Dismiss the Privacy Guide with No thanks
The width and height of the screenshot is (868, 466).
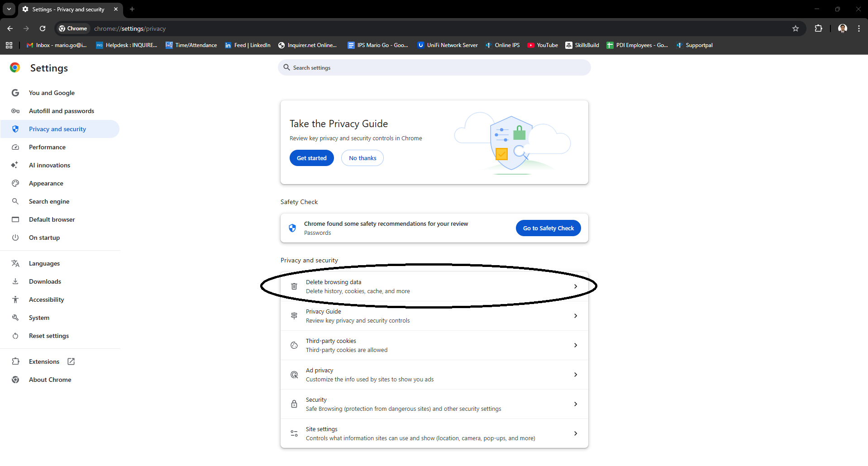tap(362, 158)
